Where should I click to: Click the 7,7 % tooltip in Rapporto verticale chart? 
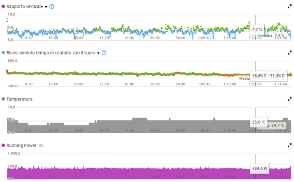pyautogui.click(x=257, y=30)
